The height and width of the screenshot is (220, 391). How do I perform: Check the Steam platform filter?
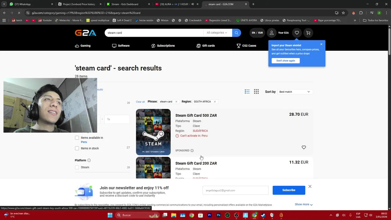pyautogui.click(x=77, y=167)
